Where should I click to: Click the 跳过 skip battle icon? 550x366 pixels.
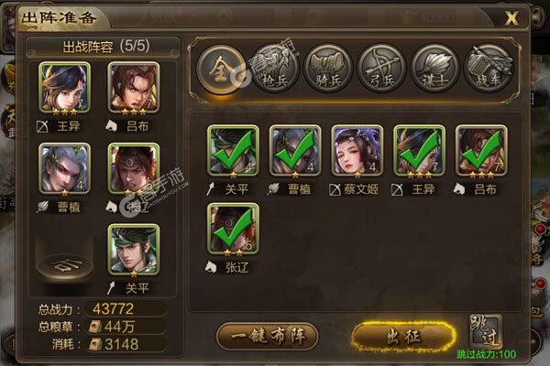[486, 330]
